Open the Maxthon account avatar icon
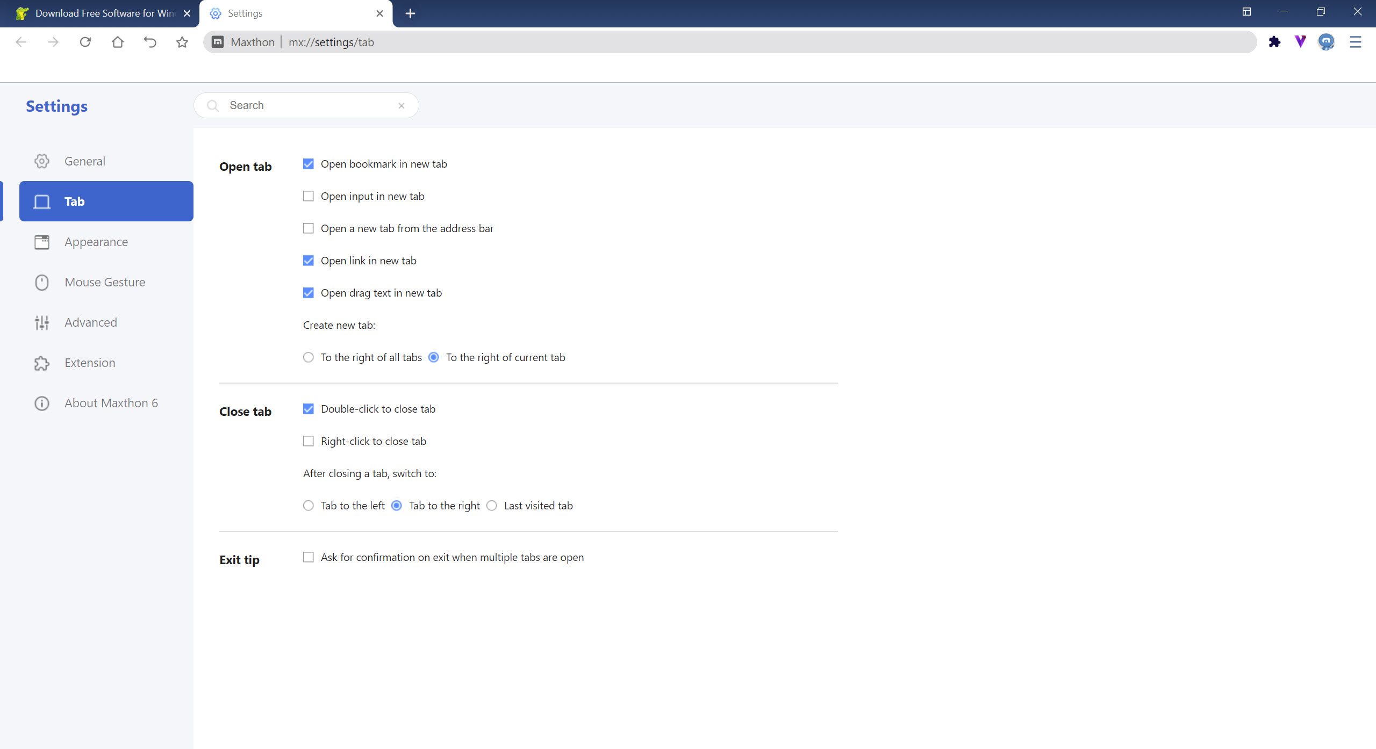This screenshot has height=749, width=1376. pyautogui.click(x=1326, y=42)
